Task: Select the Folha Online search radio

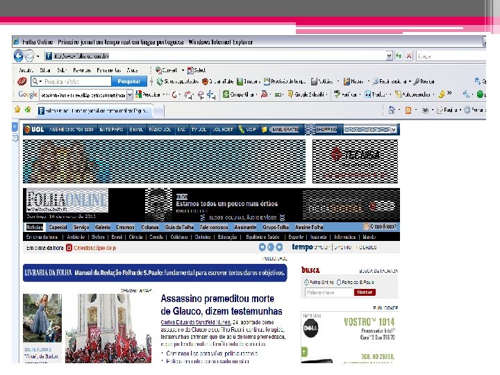Action: click(x=306, y=282)
